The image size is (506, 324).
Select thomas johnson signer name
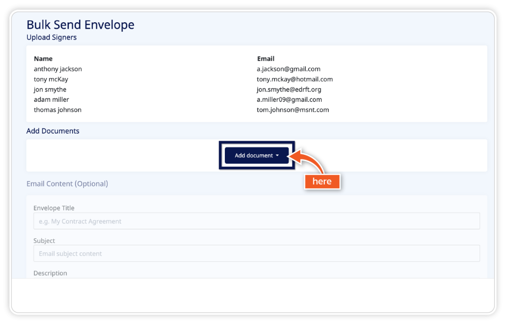point(57,110)
